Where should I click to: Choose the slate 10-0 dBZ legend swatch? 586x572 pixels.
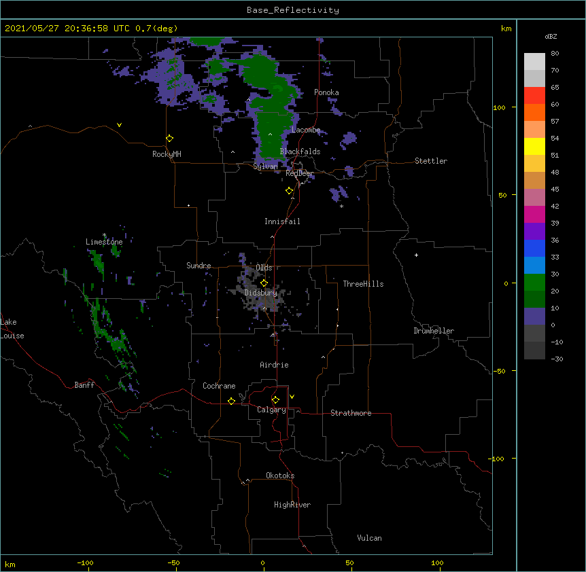pyautogui.click(x=534, y=317)
